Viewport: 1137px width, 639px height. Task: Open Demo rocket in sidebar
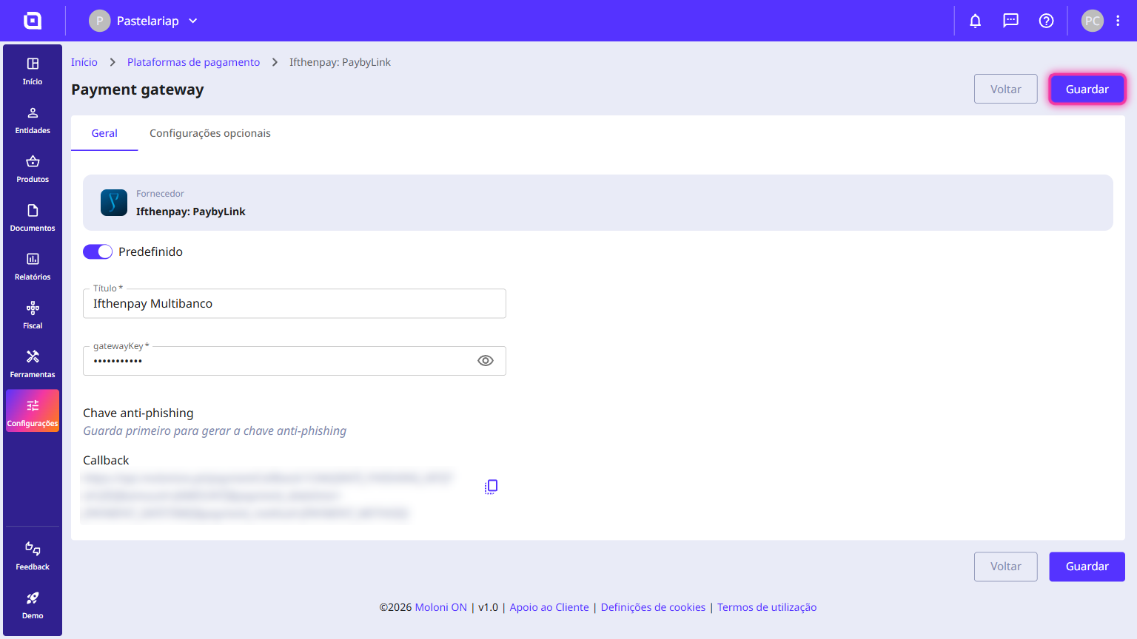tap(33, 605)
